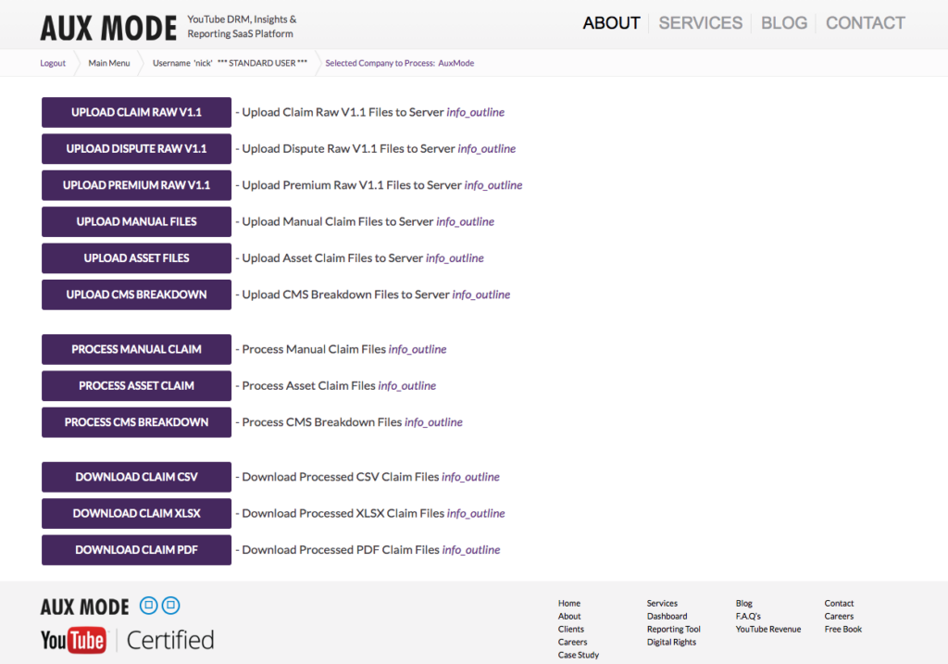The image size is (948, 664).
Task: Click the AUX MODE logo in the header
Action: tap(109, 28)
